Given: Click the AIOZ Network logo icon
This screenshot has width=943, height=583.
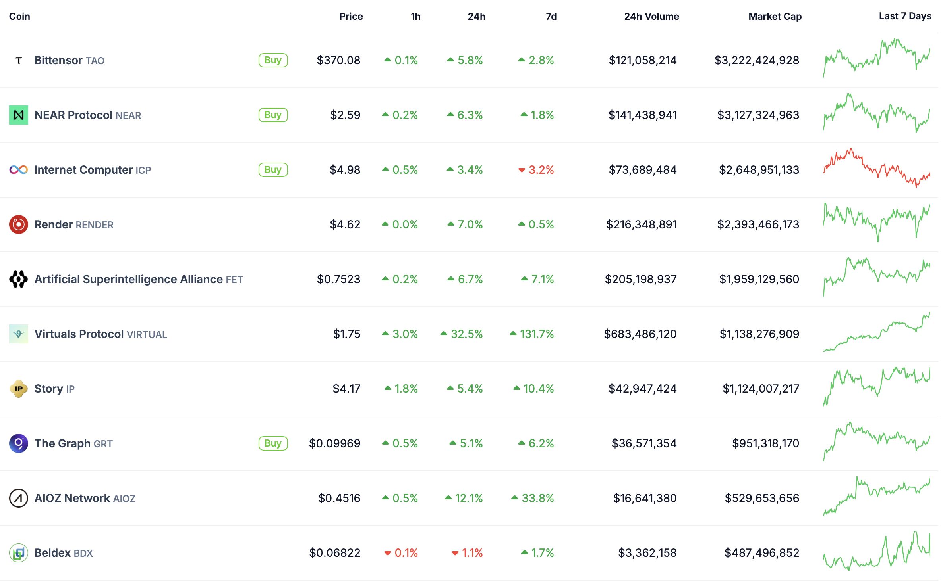Looking at the screenshot, I should coord(19,499).
